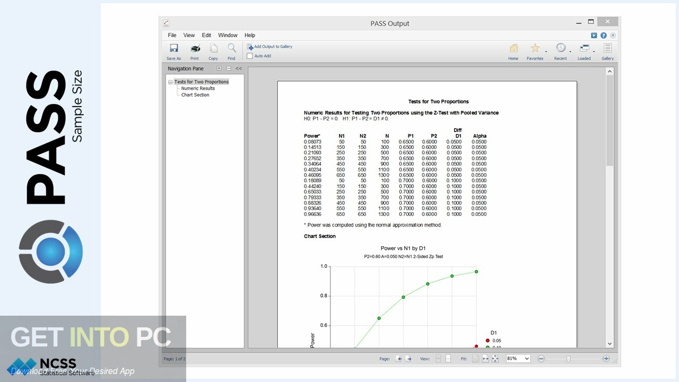Viewport: 679px width, 382px height.
Task: Switch to continuous page view icon
Action: (x=438, y=359)
